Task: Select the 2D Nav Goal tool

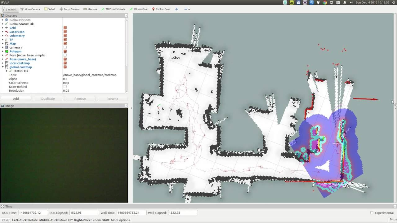Action: (x=138, y=9)
